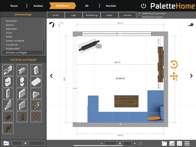
Task: Click the save-as disk with pencil icon
Action: (172, 143)
